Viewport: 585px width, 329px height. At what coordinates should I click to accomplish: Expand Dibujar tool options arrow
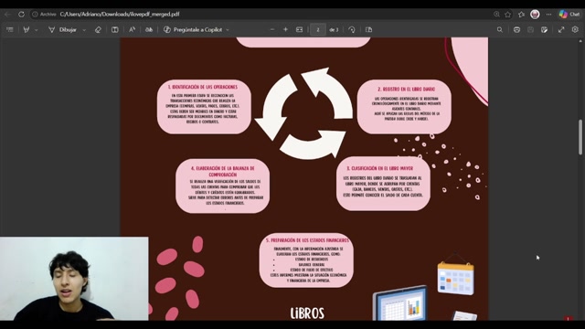84,30
